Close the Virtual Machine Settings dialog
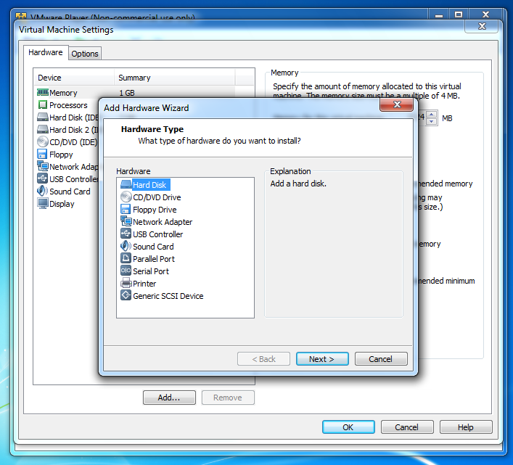Viewport: 513px width, 465px height. coord(482,26)
